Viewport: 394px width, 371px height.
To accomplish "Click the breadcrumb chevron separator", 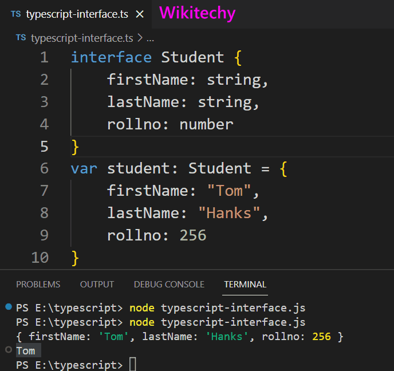I will (x=140, y=38).
